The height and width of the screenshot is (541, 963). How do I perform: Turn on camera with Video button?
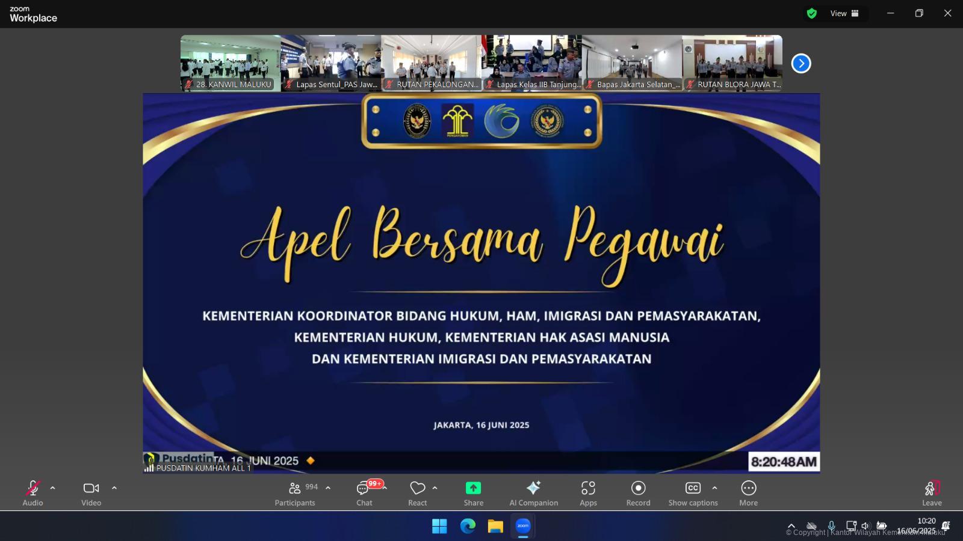pyautogui.click(x=91, y=494)
